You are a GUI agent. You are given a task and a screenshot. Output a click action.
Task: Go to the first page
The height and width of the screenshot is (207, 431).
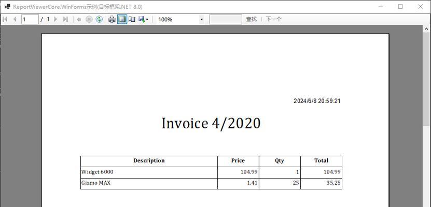click(x=5, y=19)
